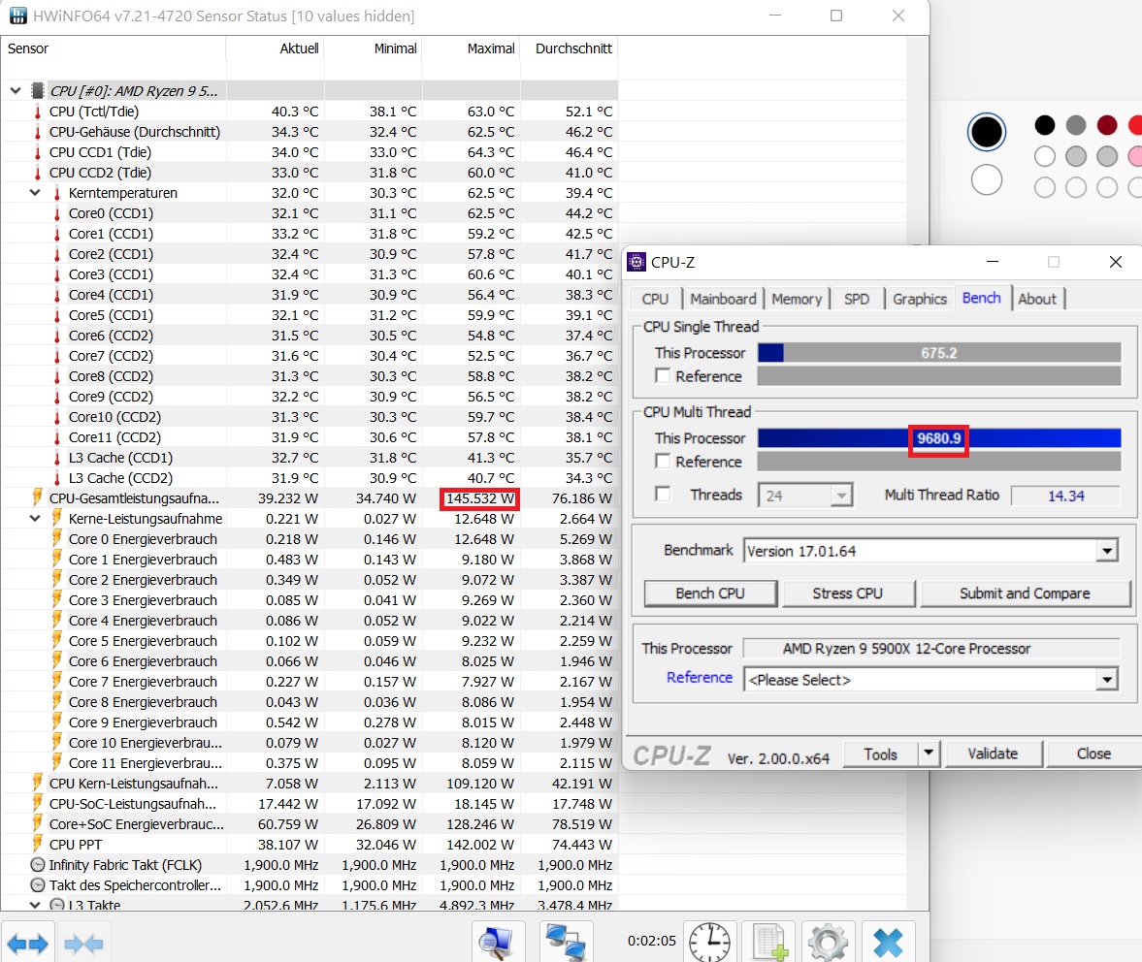
Task: Open HWiNFO settings via the gear icon
Action: pos(828,942)
